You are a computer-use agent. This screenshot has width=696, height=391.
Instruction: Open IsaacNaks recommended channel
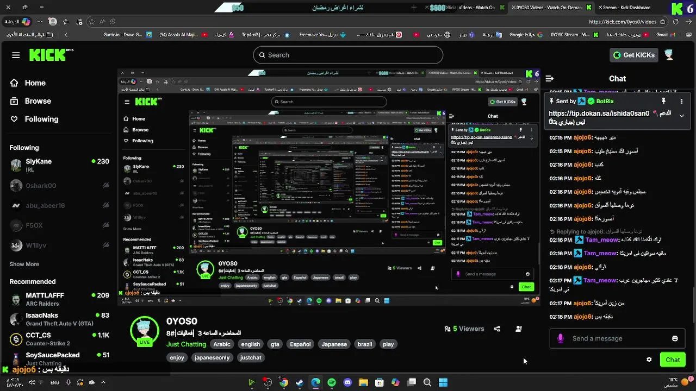pyautogui.click(x=59, y=319)
